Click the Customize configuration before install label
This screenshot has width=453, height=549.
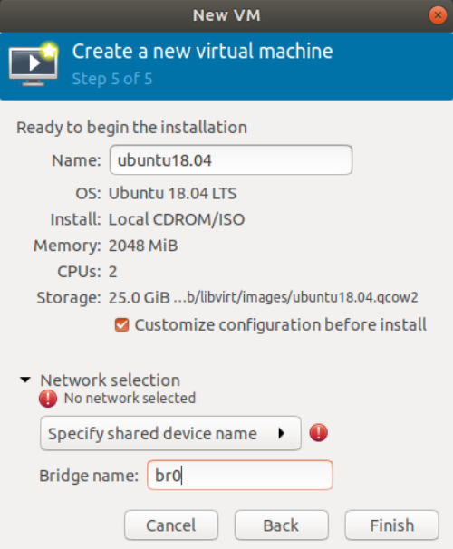tap(281, 325)
